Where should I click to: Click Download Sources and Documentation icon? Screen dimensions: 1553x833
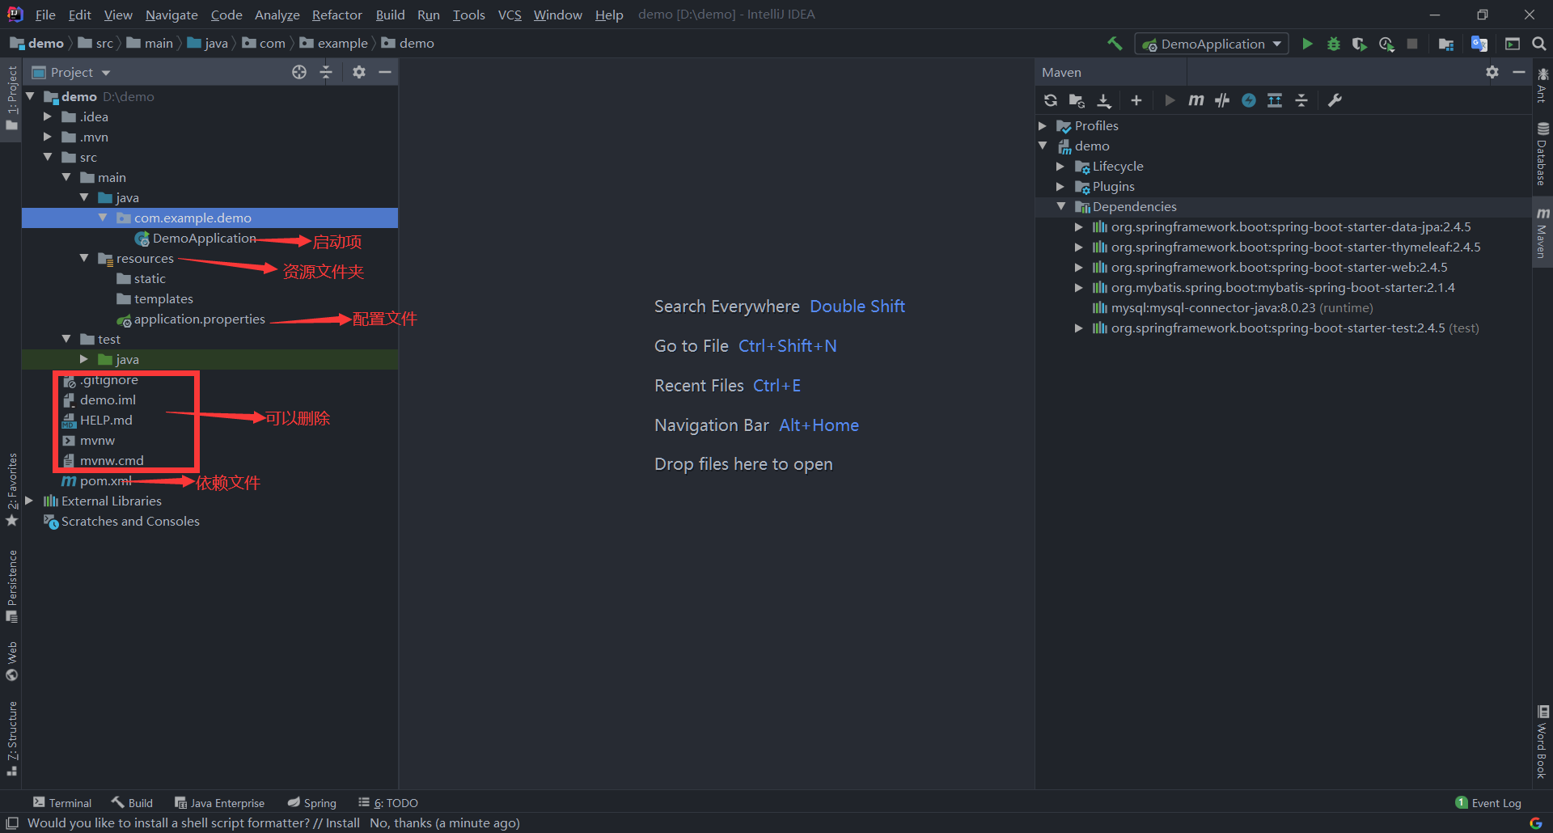[1104, 100]
